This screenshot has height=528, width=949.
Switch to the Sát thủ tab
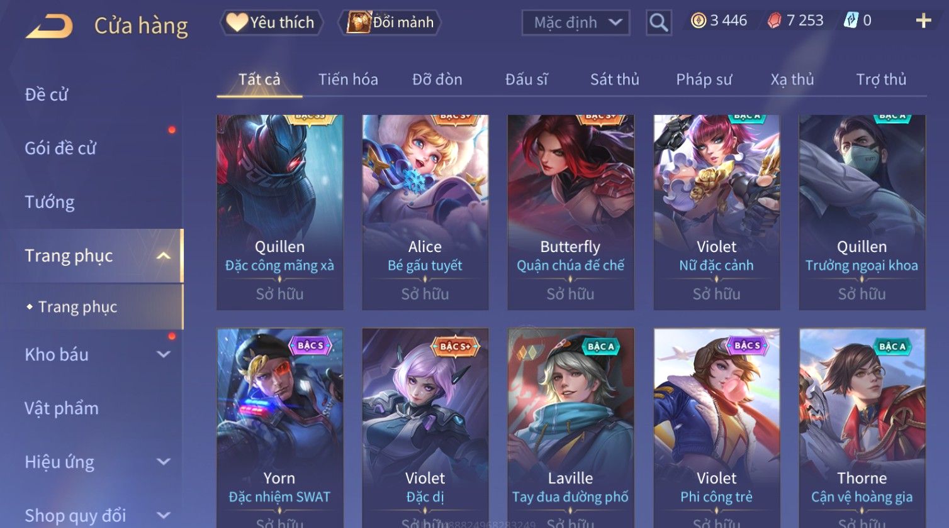615,80
